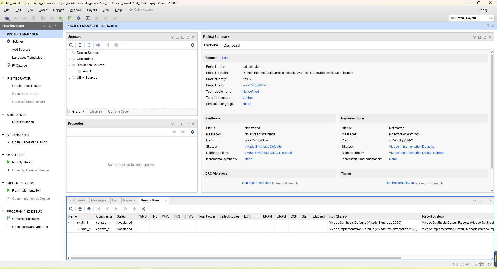Collapse the IP INTEGRATOR section
The width and height of the screenshot is (497, 269).
(3, 78)
